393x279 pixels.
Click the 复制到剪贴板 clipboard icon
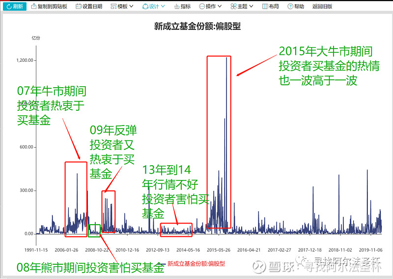pos(33,6)
